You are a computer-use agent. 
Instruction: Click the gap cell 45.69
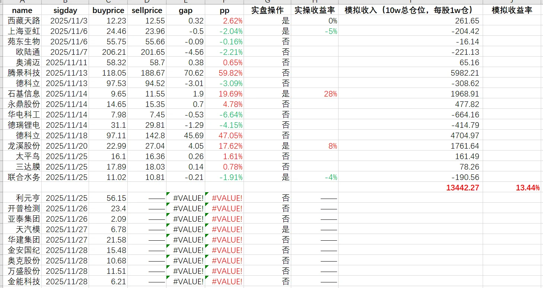[x=185, y=135]
